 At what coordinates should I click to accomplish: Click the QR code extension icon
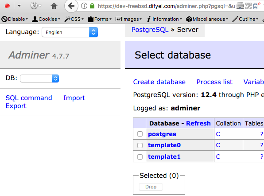248,6
